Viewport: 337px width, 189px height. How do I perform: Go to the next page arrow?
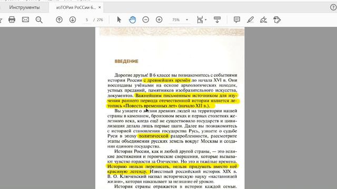click(x=73, y=20)
